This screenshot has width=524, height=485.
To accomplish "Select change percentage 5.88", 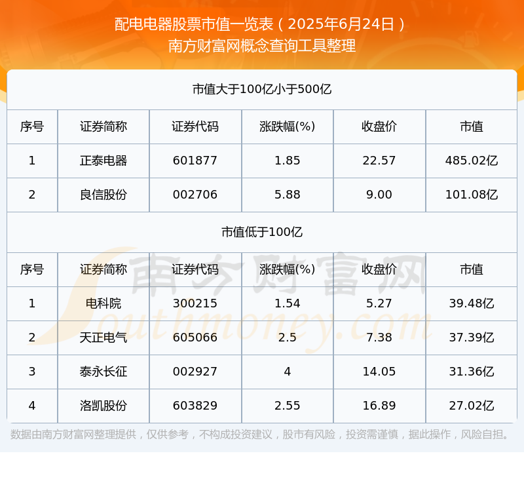I will click(287, 195).
